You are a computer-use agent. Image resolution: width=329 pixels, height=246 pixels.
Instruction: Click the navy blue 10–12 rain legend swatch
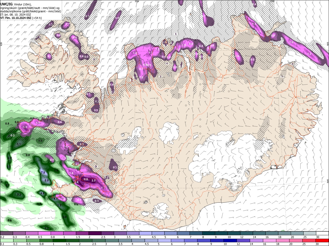pos(230,240)
